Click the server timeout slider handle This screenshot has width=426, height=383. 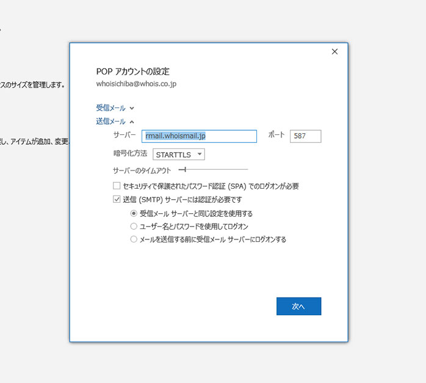(x=185, y=169)
